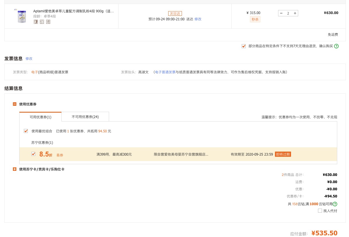The width and height of the screenshot is (349, 237).
Task: Click the invoice title name 高淑文
Action: click(144, 72)
